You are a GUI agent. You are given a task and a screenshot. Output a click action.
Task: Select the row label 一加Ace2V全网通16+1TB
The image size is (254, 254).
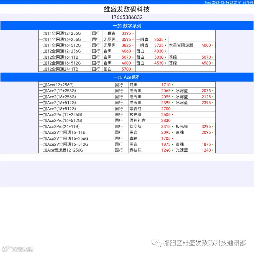point(62,132)
